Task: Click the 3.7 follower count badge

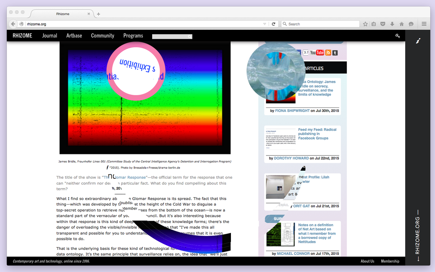Action: point(306,53)
